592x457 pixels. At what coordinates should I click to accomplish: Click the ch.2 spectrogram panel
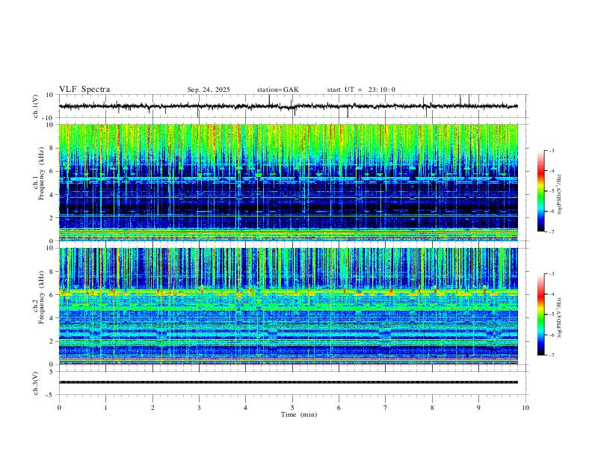pyautogui.click(x=289, y=306)
